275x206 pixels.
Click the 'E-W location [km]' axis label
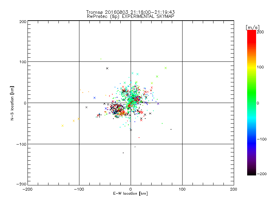pyautogui.click(x=130, y=194)
